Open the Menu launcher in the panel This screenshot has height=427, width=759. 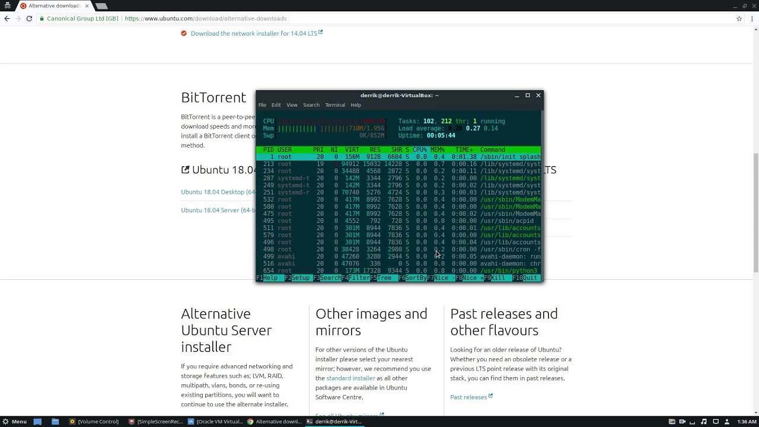(x=15, y=422)
